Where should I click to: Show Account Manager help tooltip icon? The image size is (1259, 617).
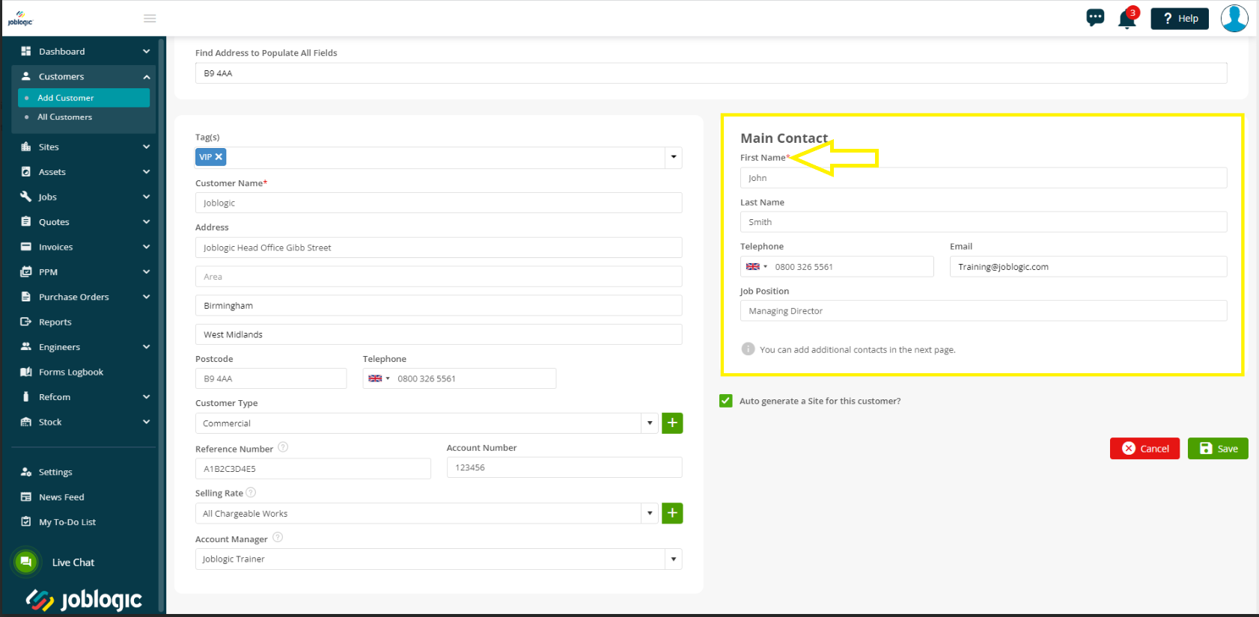pyautogui.click(x=278, y=537)
